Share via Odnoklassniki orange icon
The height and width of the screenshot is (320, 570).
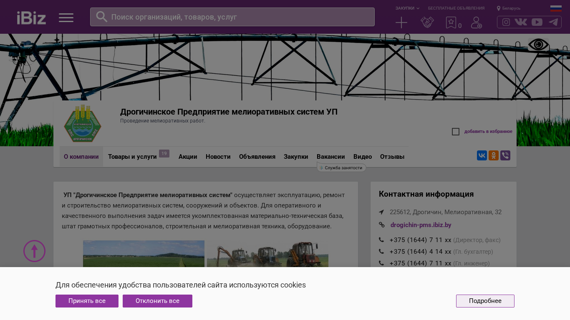point(494,155)
